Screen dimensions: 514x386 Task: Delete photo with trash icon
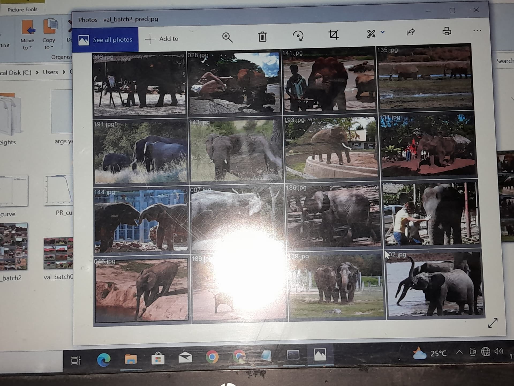coord(262,36)
